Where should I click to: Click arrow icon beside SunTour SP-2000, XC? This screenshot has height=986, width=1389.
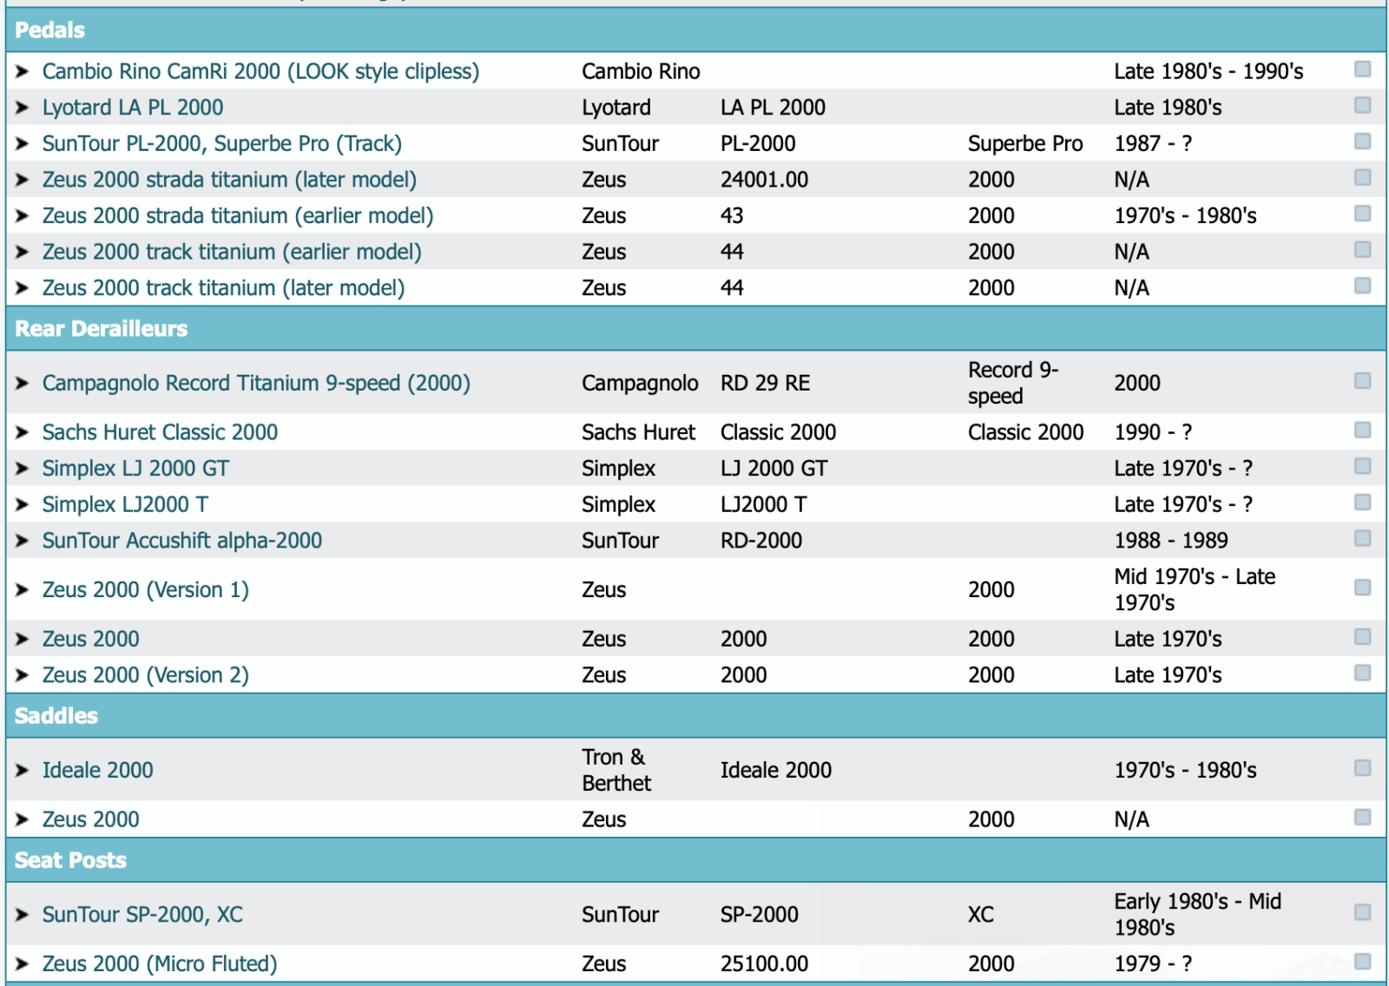coord(23,914)
